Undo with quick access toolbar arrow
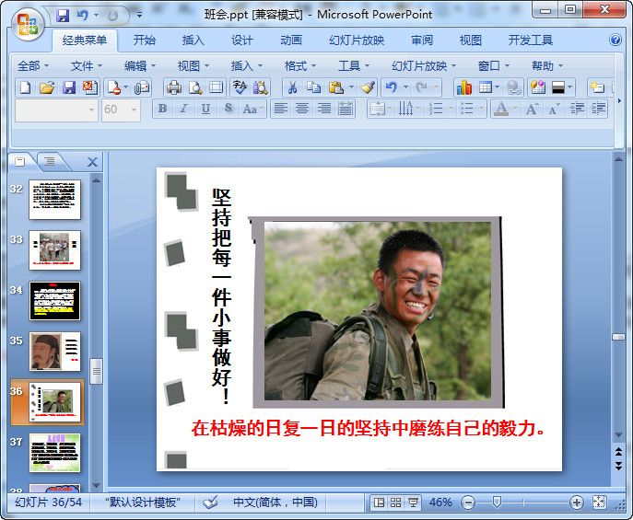Screen dimensions: 633x520 click(x=82, y=16)
